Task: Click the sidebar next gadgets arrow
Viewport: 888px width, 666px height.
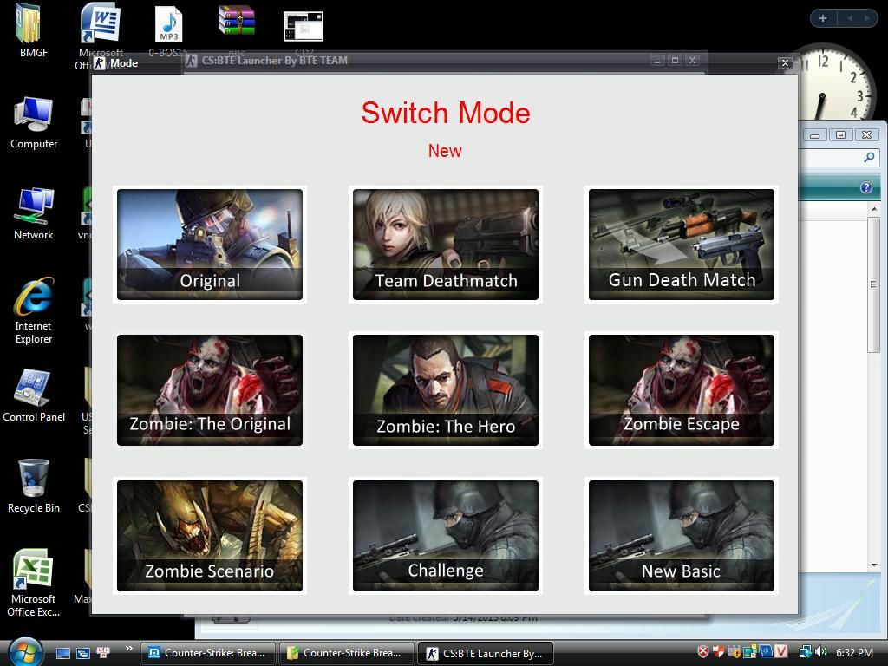Action: click(x=866, y=18)
